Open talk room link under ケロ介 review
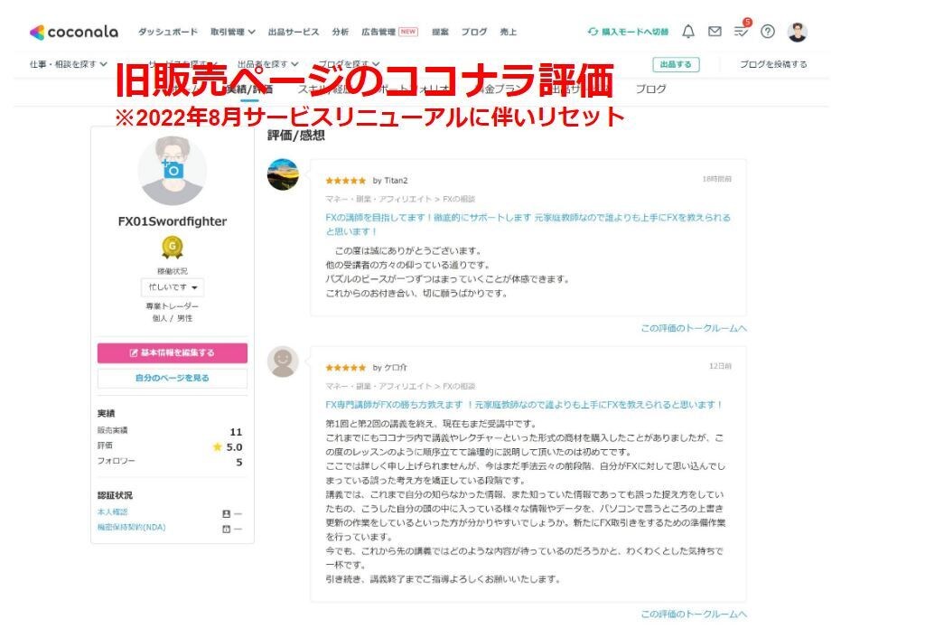The height and width of the screenshot is (638, 925). point(694,615)
